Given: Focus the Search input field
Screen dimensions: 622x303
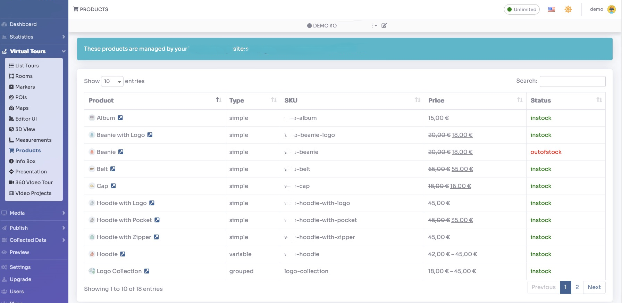Looking at the screenshot, I should (573, 81).
